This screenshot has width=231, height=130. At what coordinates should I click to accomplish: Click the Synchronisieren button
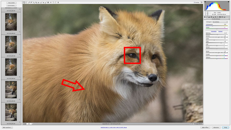(11, 6)
